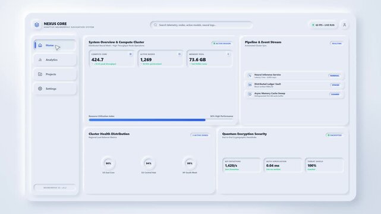Image resolution: width=381 pixels, height=214 pixels.
Task: Click the Distributed Ledger Vault row title
Action: 267,84
